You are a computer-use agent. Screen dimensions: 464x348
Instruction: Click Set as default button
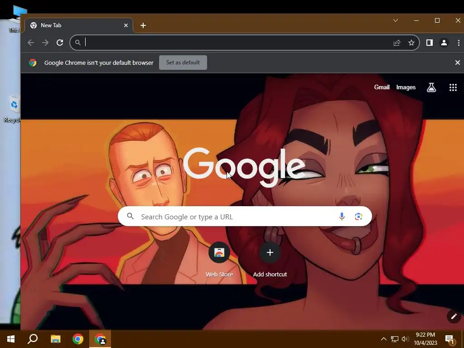183,63
